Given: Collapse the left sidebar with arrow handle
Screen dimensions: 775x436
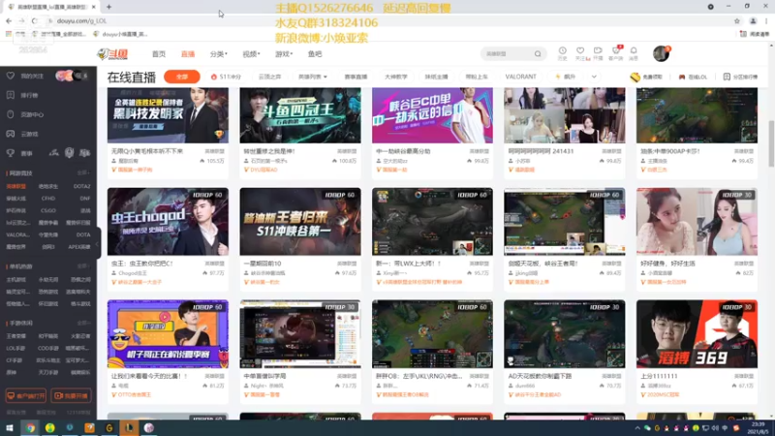Looking at the screenshot, I should tap(99, 243).
